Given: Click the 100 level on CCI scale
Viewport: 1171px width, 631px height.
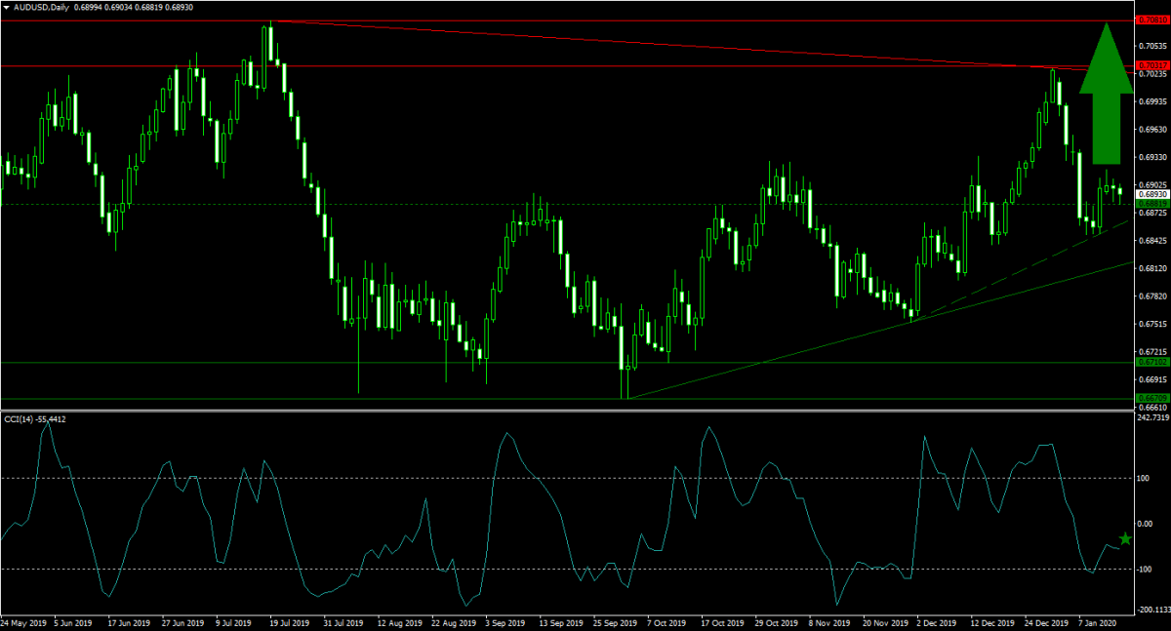Looking at the screenshot, I should tap(1144, 478).
